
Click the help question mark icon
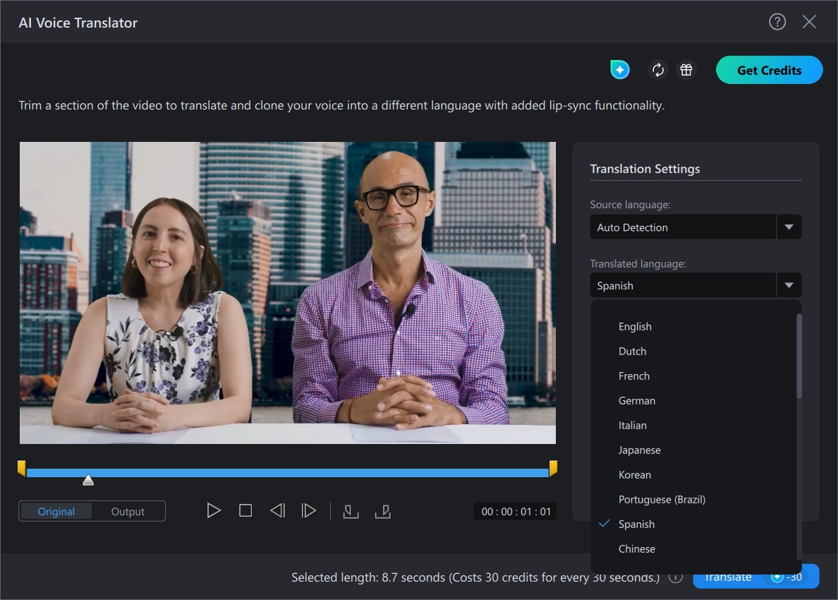tap(777, 22)
